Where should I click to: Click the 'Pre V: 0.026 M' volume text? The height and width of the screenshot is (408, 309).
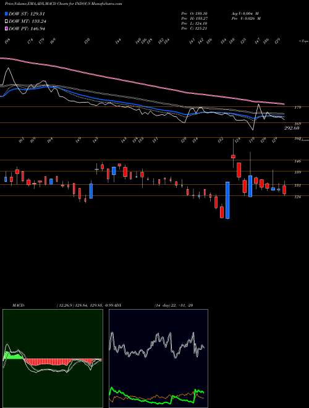pos(246,19)
